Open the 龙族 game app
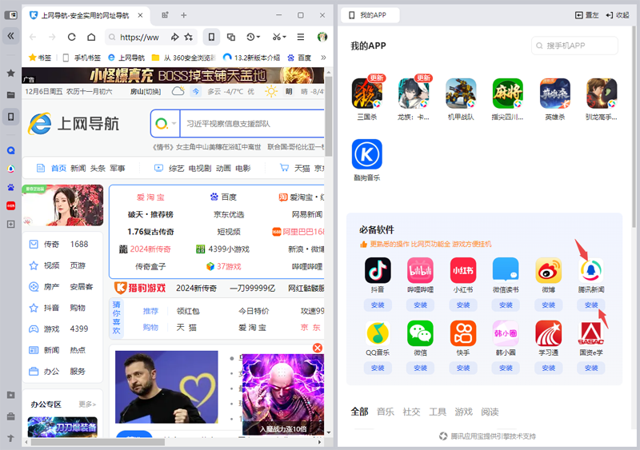The image size is (640, 450). pyautogui.click(x=414, y=94)
